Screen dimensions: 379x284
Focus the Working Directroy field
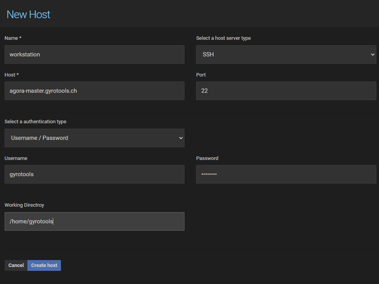point(94,221)
